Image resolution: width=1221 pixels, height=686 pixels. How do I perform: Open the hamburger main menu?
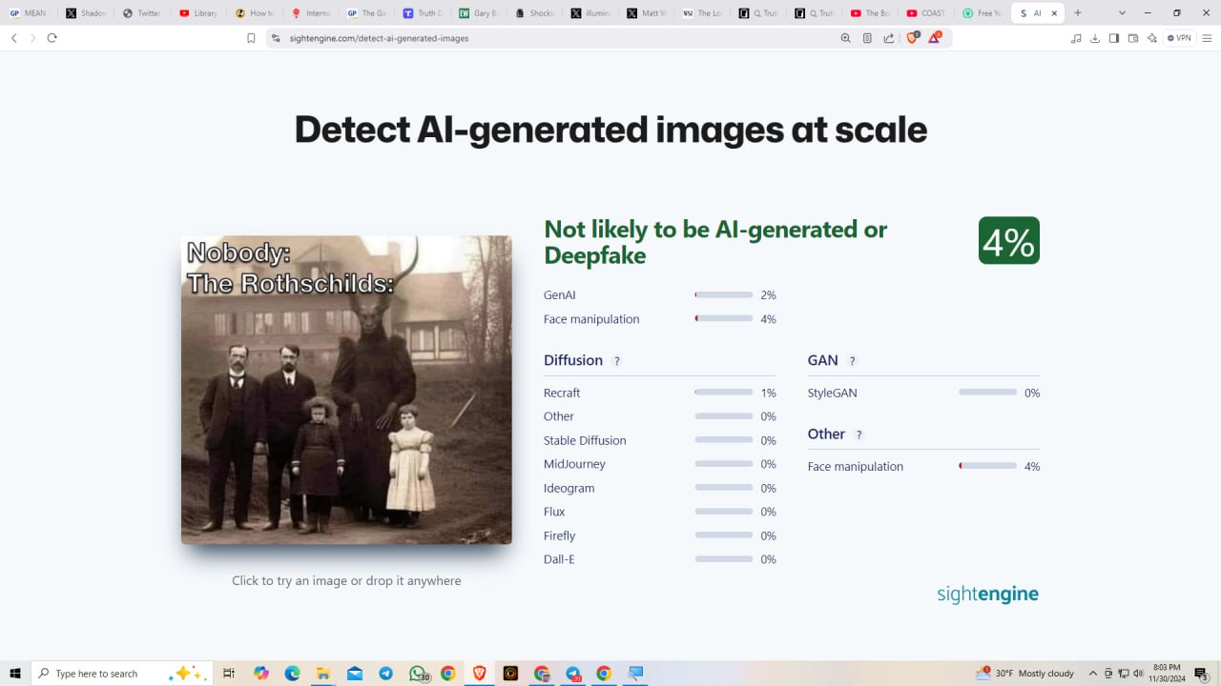(1207, 38)
